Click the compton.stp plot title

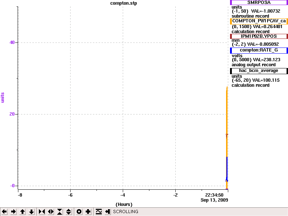[123, 3]
